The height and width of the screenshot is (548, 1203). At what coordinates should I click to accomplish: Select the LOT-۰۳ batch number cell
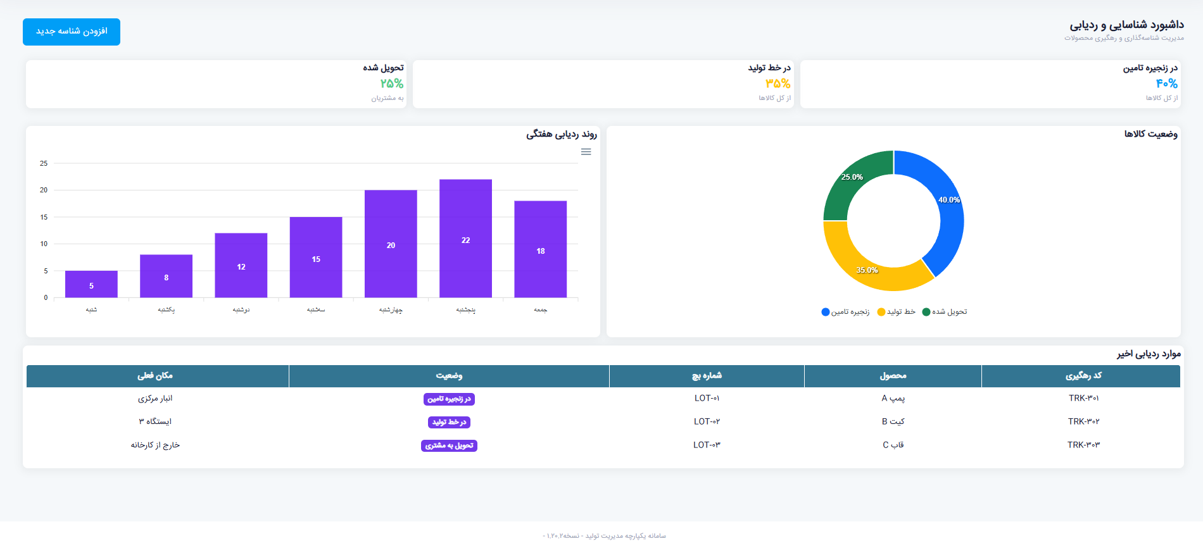point(707,445)
